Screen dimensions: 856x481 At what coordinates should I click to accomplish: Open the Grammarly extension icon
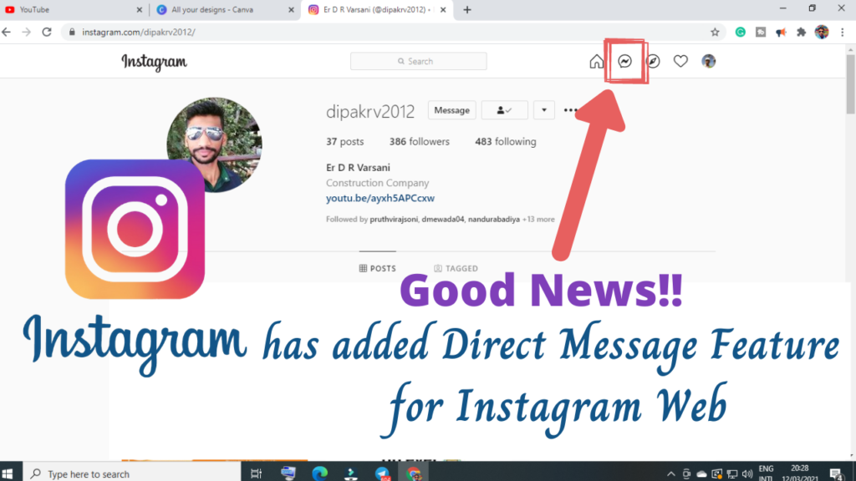pyautogui.click(x=741, y=33)
